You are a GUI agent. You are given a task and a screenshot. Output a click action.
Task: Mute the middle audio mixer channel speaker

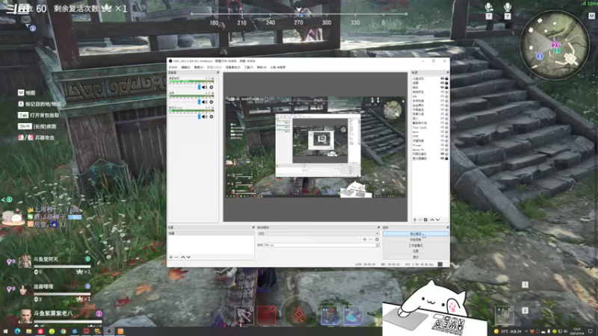[x=204, y=102]
